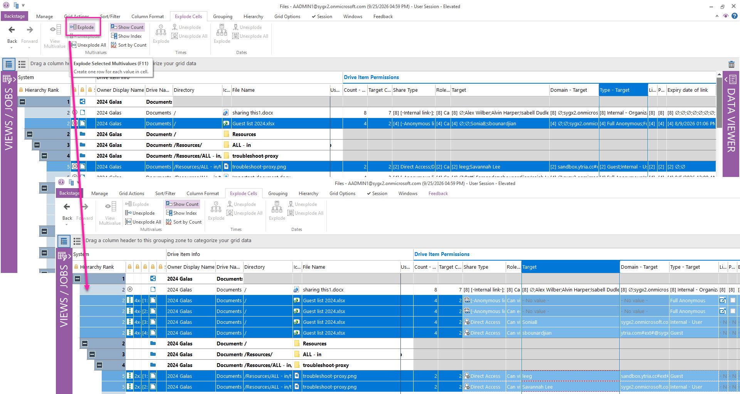Toggle Show Index in upper window
740x394 pixels.
click(126, 36)
